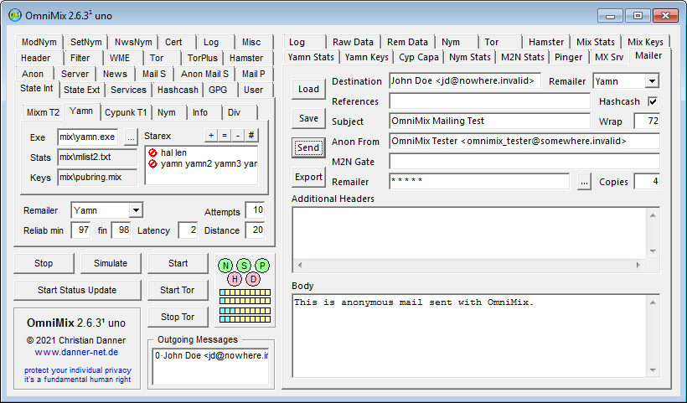This screenshot has width=687, height=403.
Task: Open the State Int Remailer Yamn dropdown
Action: click(136, 210)
